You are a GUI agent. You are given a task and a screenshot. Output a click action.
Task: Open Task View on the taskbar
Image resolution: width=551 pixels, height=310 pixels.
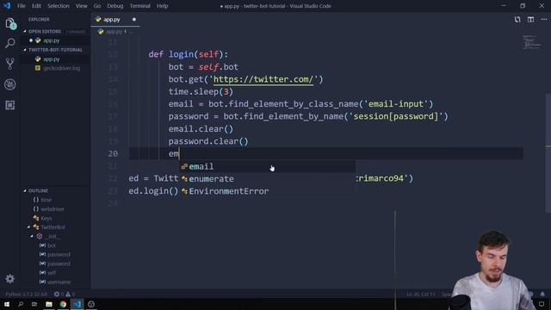point(34,304)
